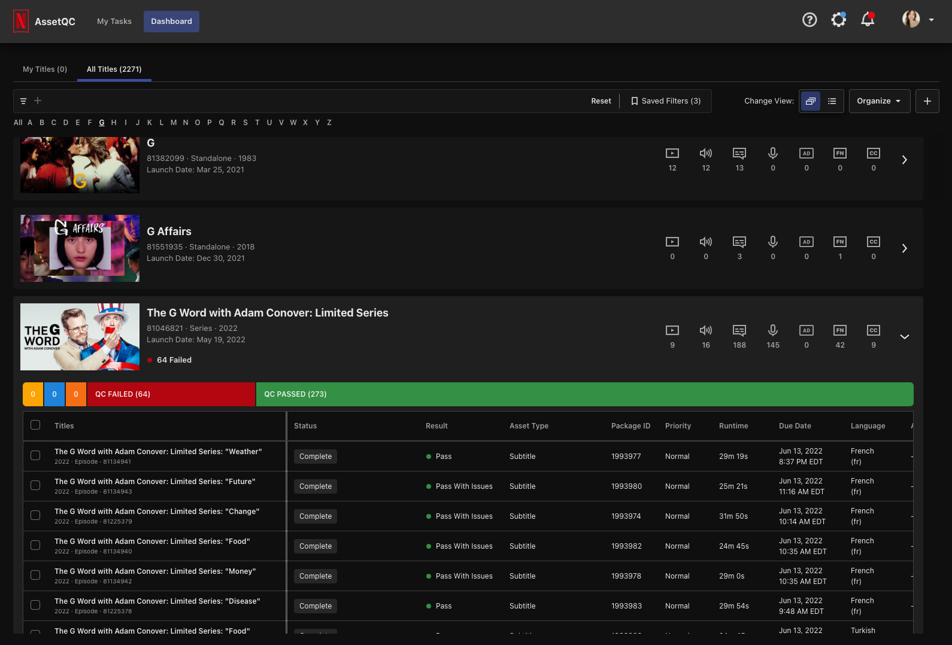Filter titles by letter G
Screen dimensions: 952x645
pyautogui.click(x=102, y=123)
